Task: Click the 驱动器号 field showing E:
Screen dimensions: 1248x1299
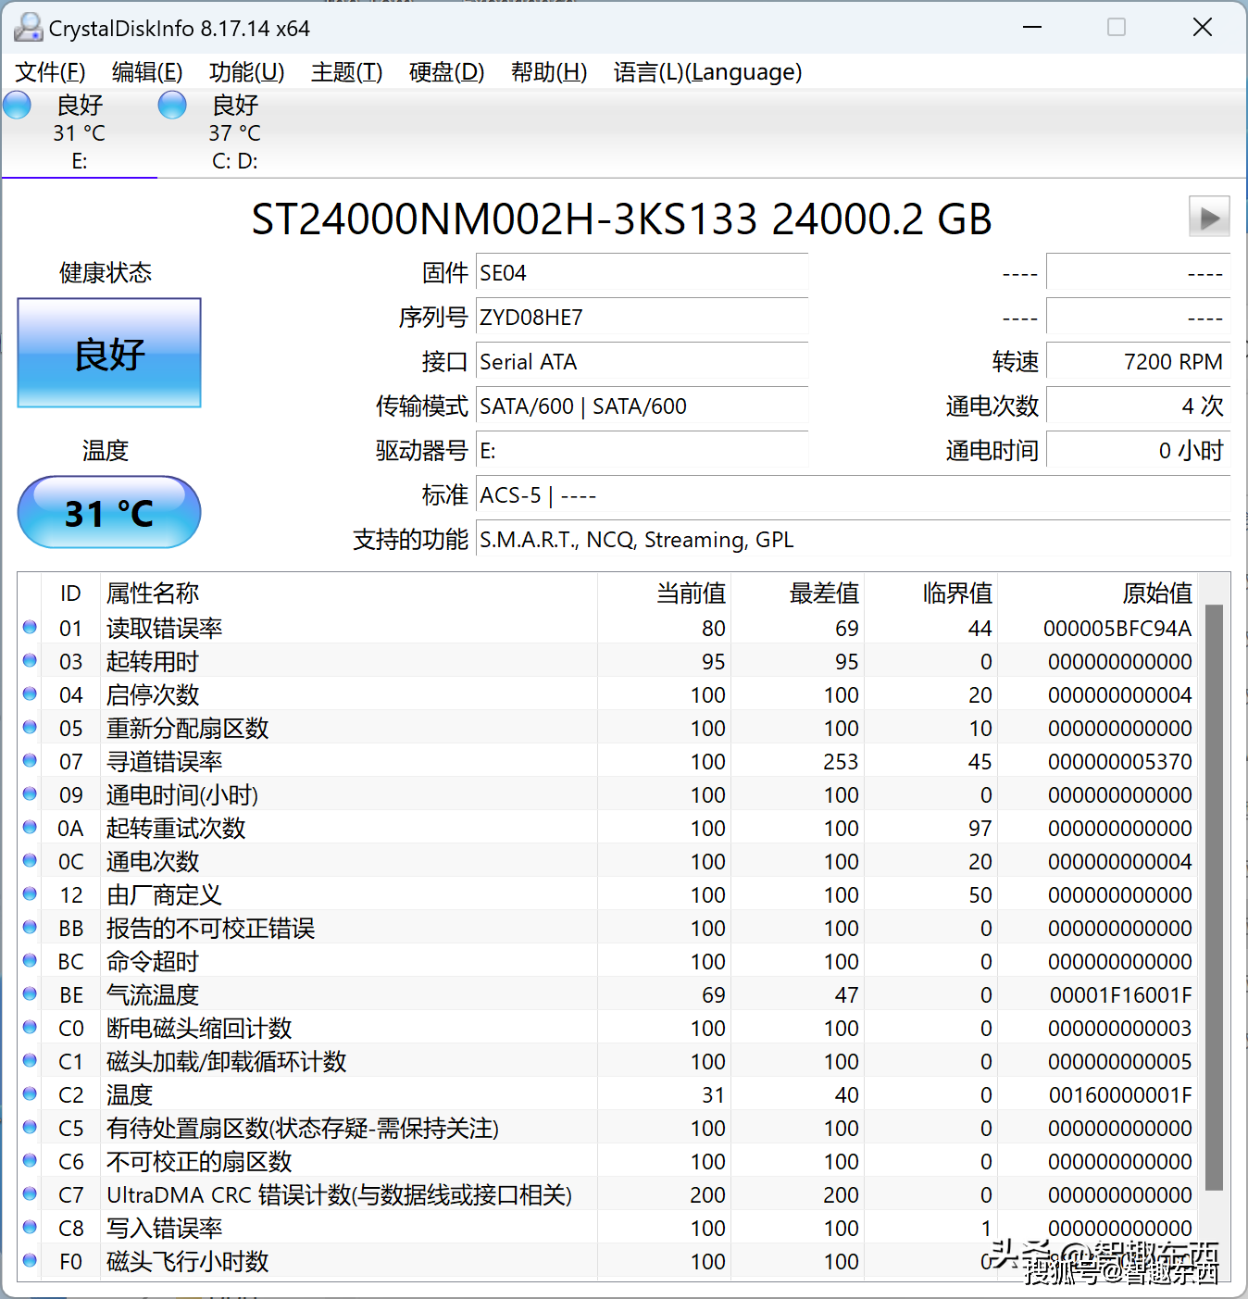Action: (642, 451)
